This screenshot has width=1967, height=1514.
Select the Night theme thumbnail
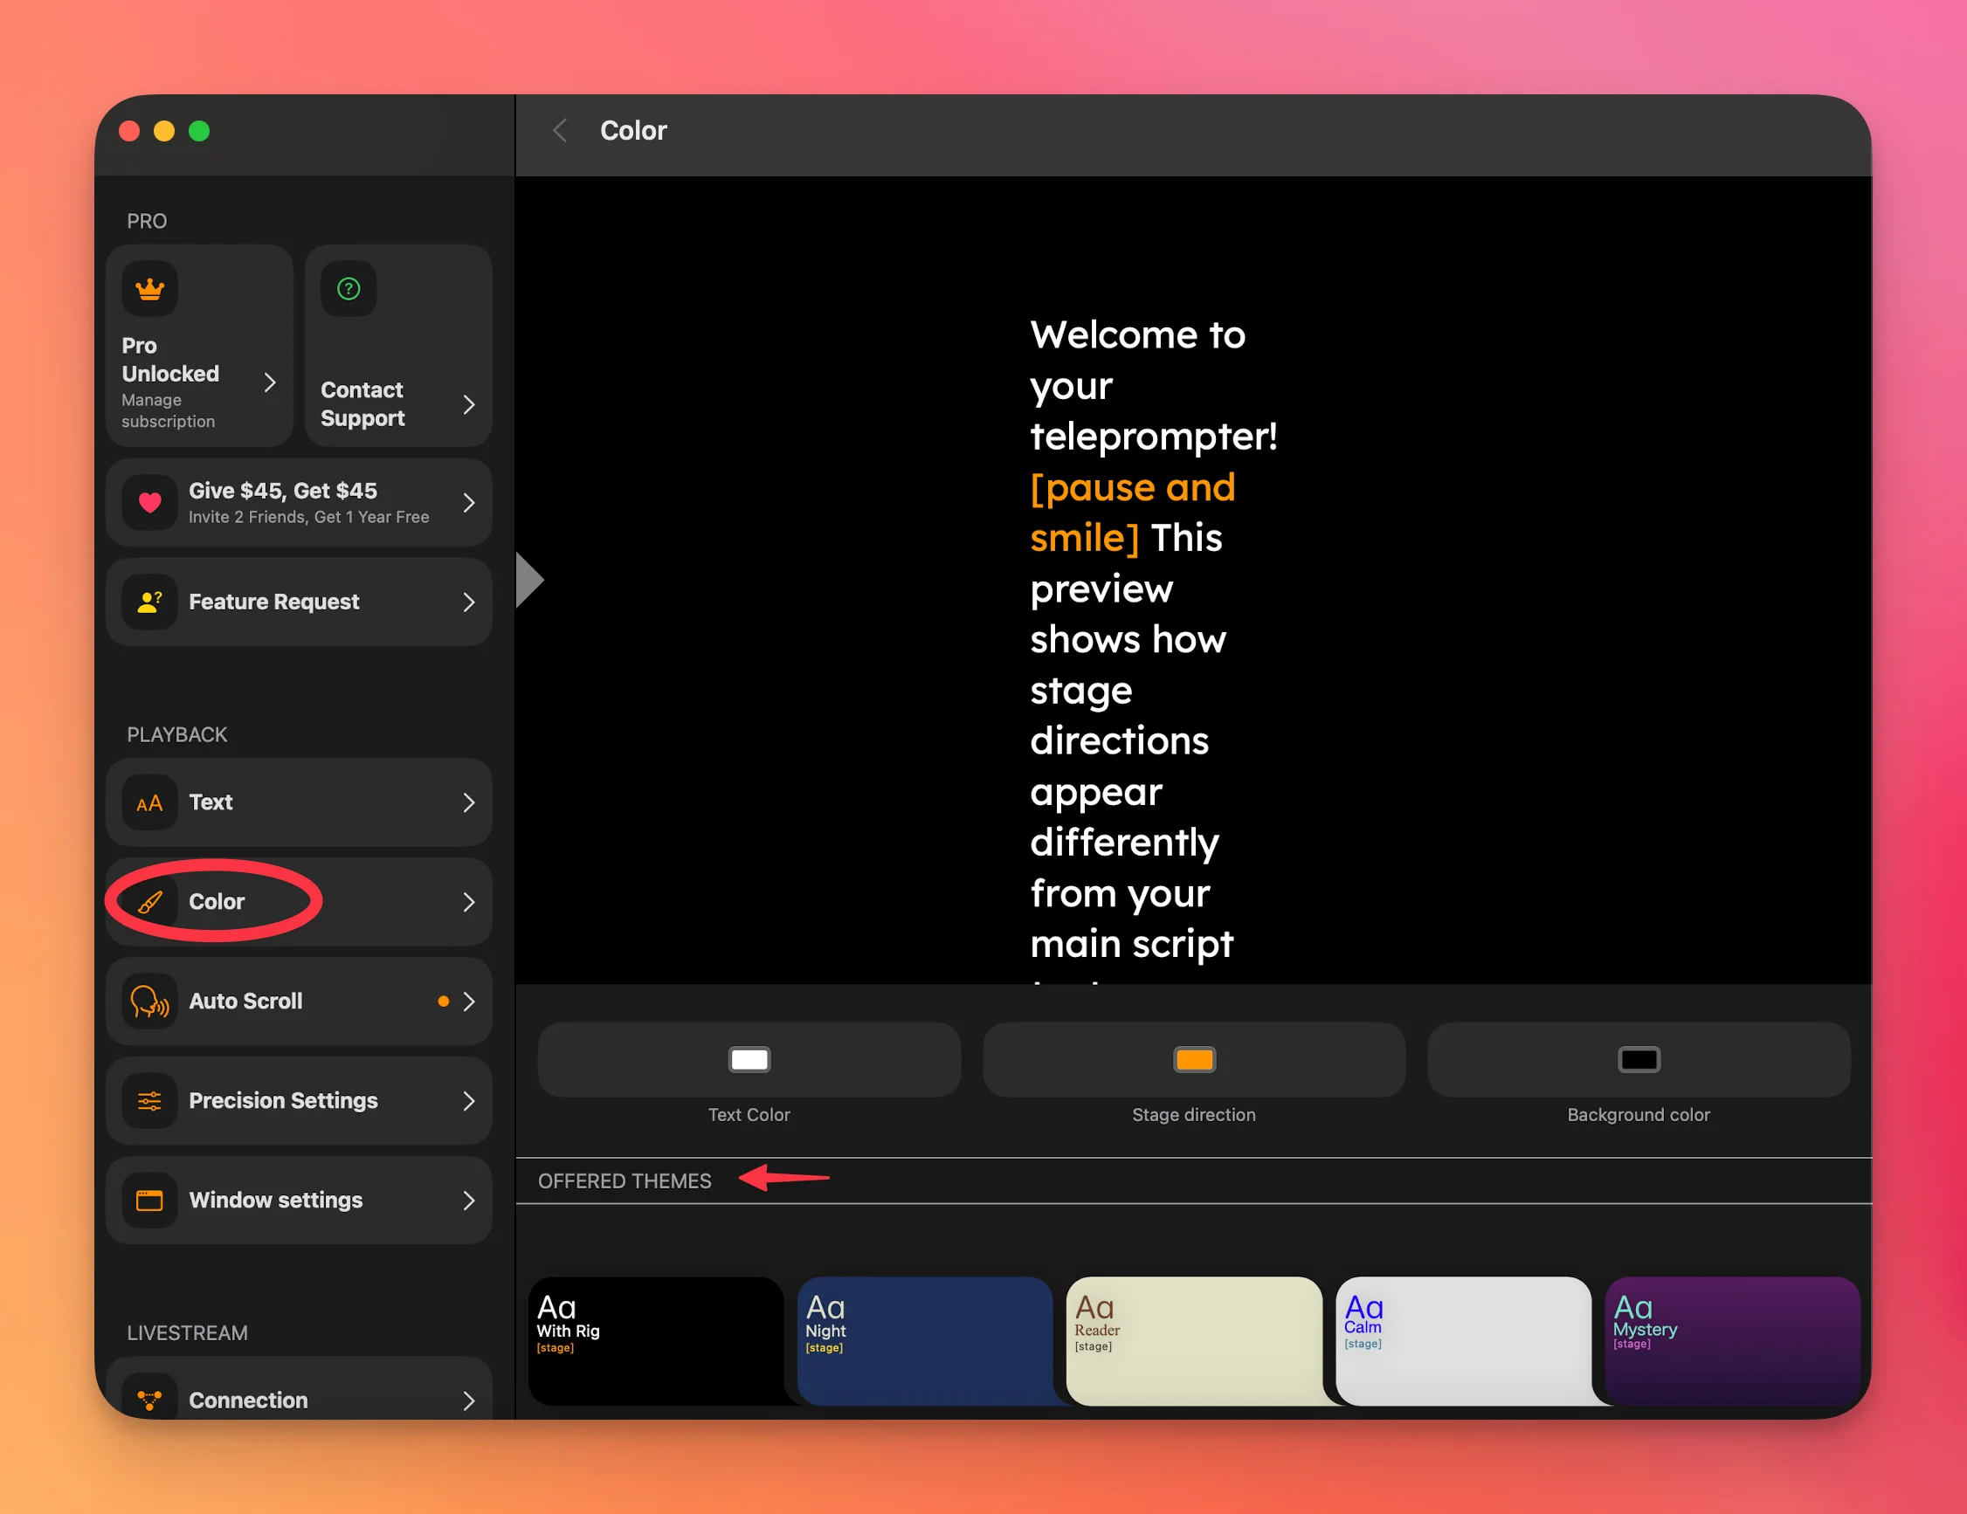pos(924,1341)
